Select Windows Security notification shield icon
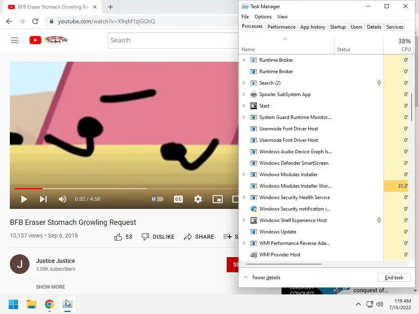The height and width of the screenshot is (314, 419). [x=254, y=209]
